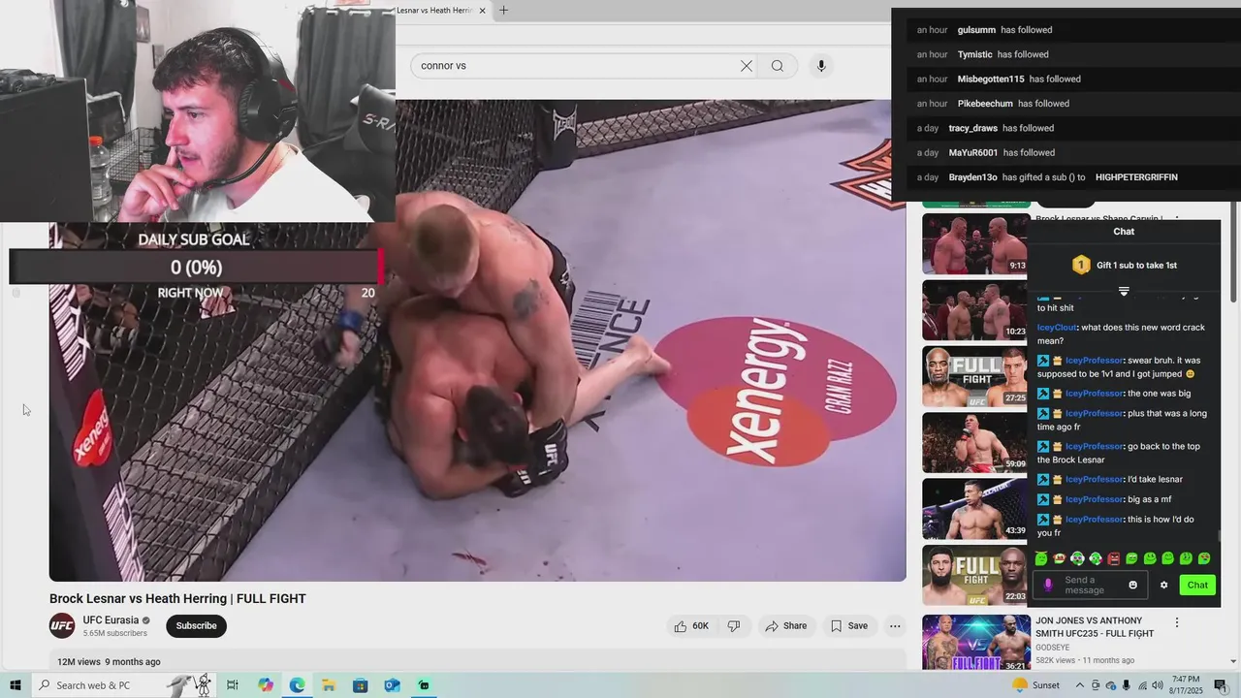1241x698 pixels.
Task: Open the 43:39 recommended video thumbnail
Action: (x=975, y=508)
